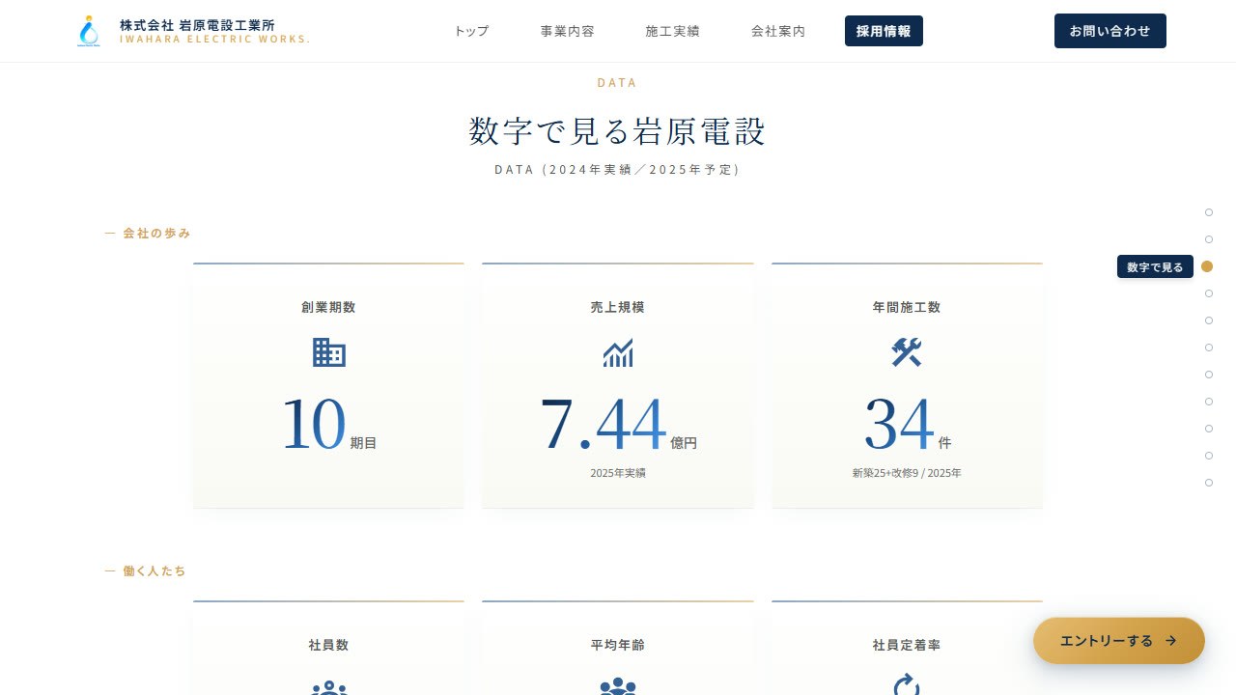Click the arrow icon on エントリーする button
The image size is (1236, 695).
click(1171, 641)
